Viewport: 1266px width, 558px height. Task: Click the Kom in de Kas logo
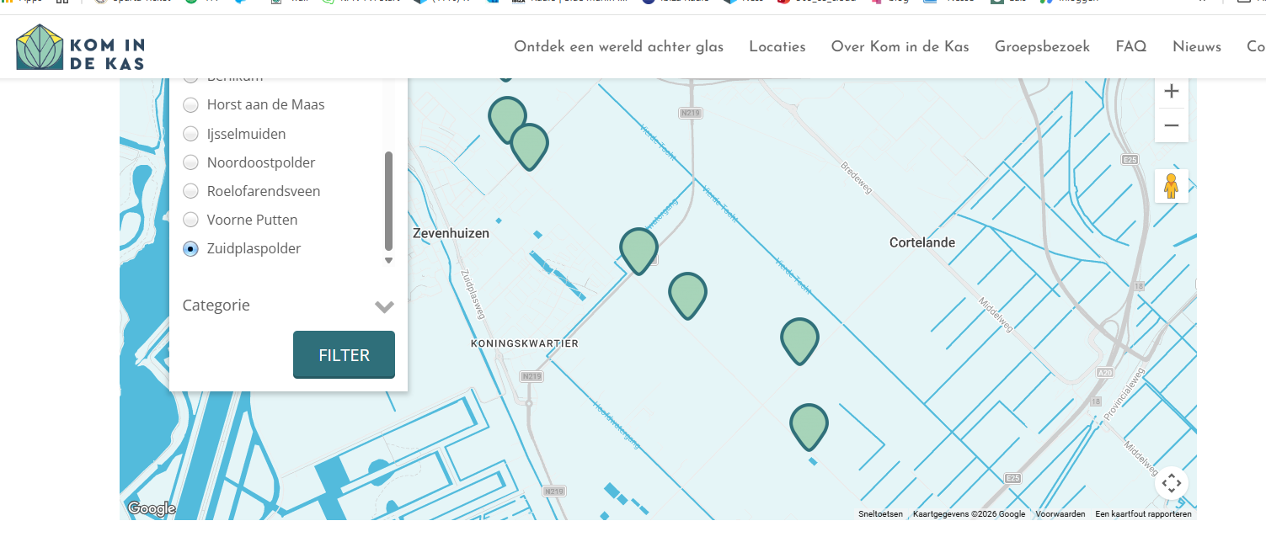[x=80, y=47]
